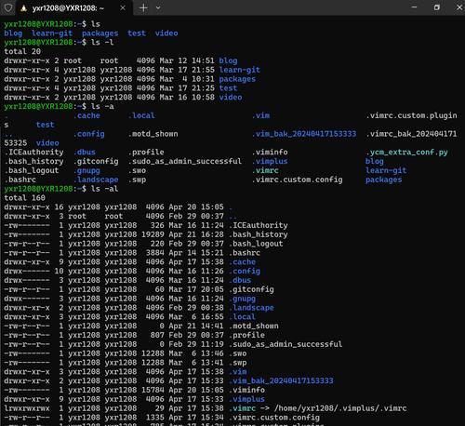The image size is (465, 426).
Task: Click file size '1335' of .vimrc.custom.config
Action: pos(155,418)
